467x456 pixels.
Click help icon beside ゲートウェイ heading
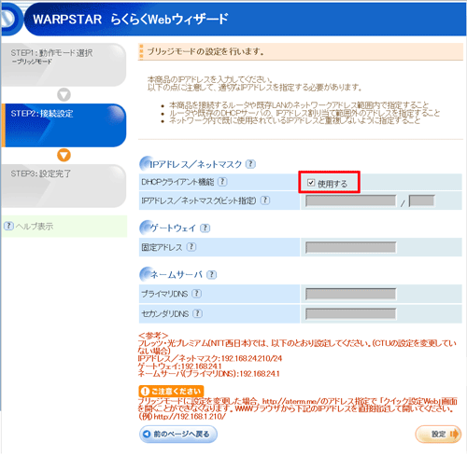point(205,228)
